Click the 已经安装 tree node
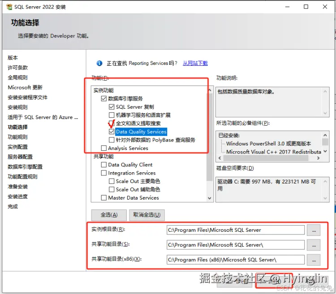Image resolution: width=336 pixels, height=294 pixels. pos(229,136)
